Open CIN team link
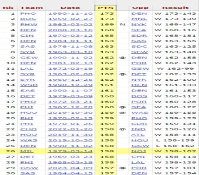The image size is (199, 175). (27, 36)
